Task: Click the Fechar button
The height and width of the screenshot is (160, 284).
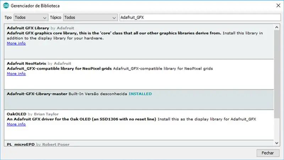Action: point(268,153)
